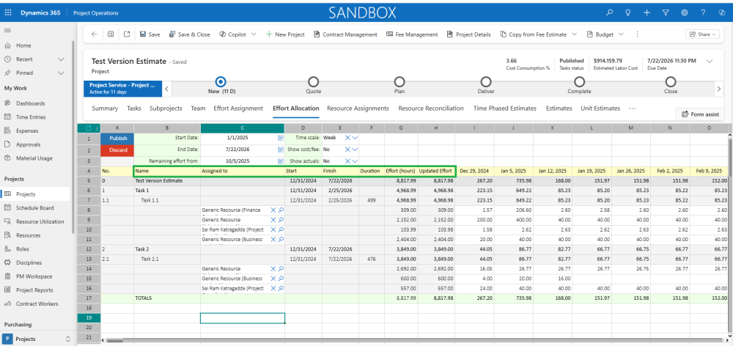The width and height of the screenshot is (733, 346).
Task: Click the red Discard button
Action: pos(117,149)
